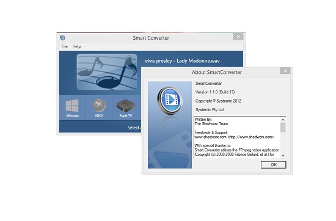Click the Smart Converter title bar app icon
Screen dimensions: 336x221
point(62,38)
